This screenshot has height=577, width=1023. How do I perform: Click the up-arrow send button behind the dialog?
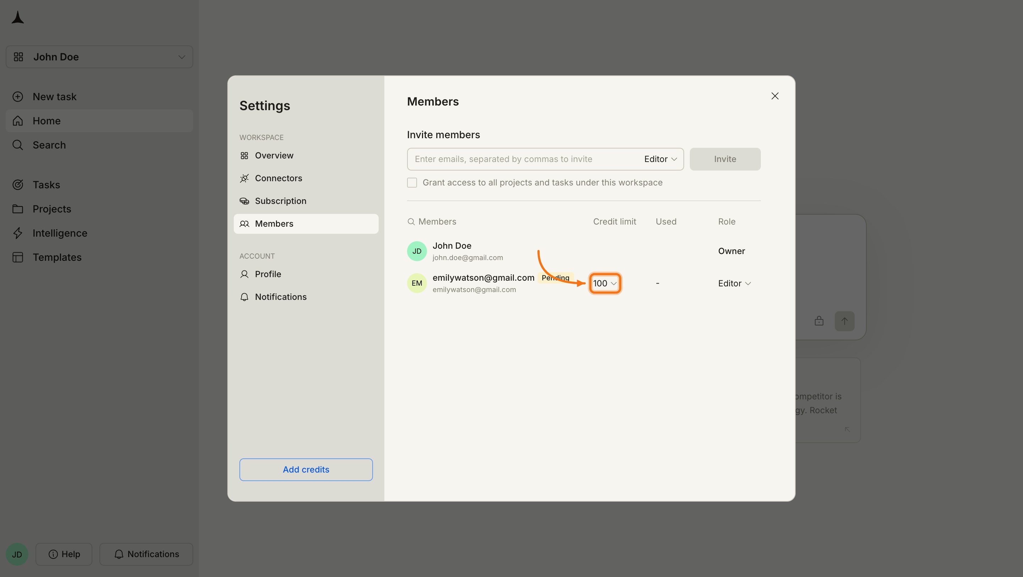pyautogui.click(x=844, y=321)
